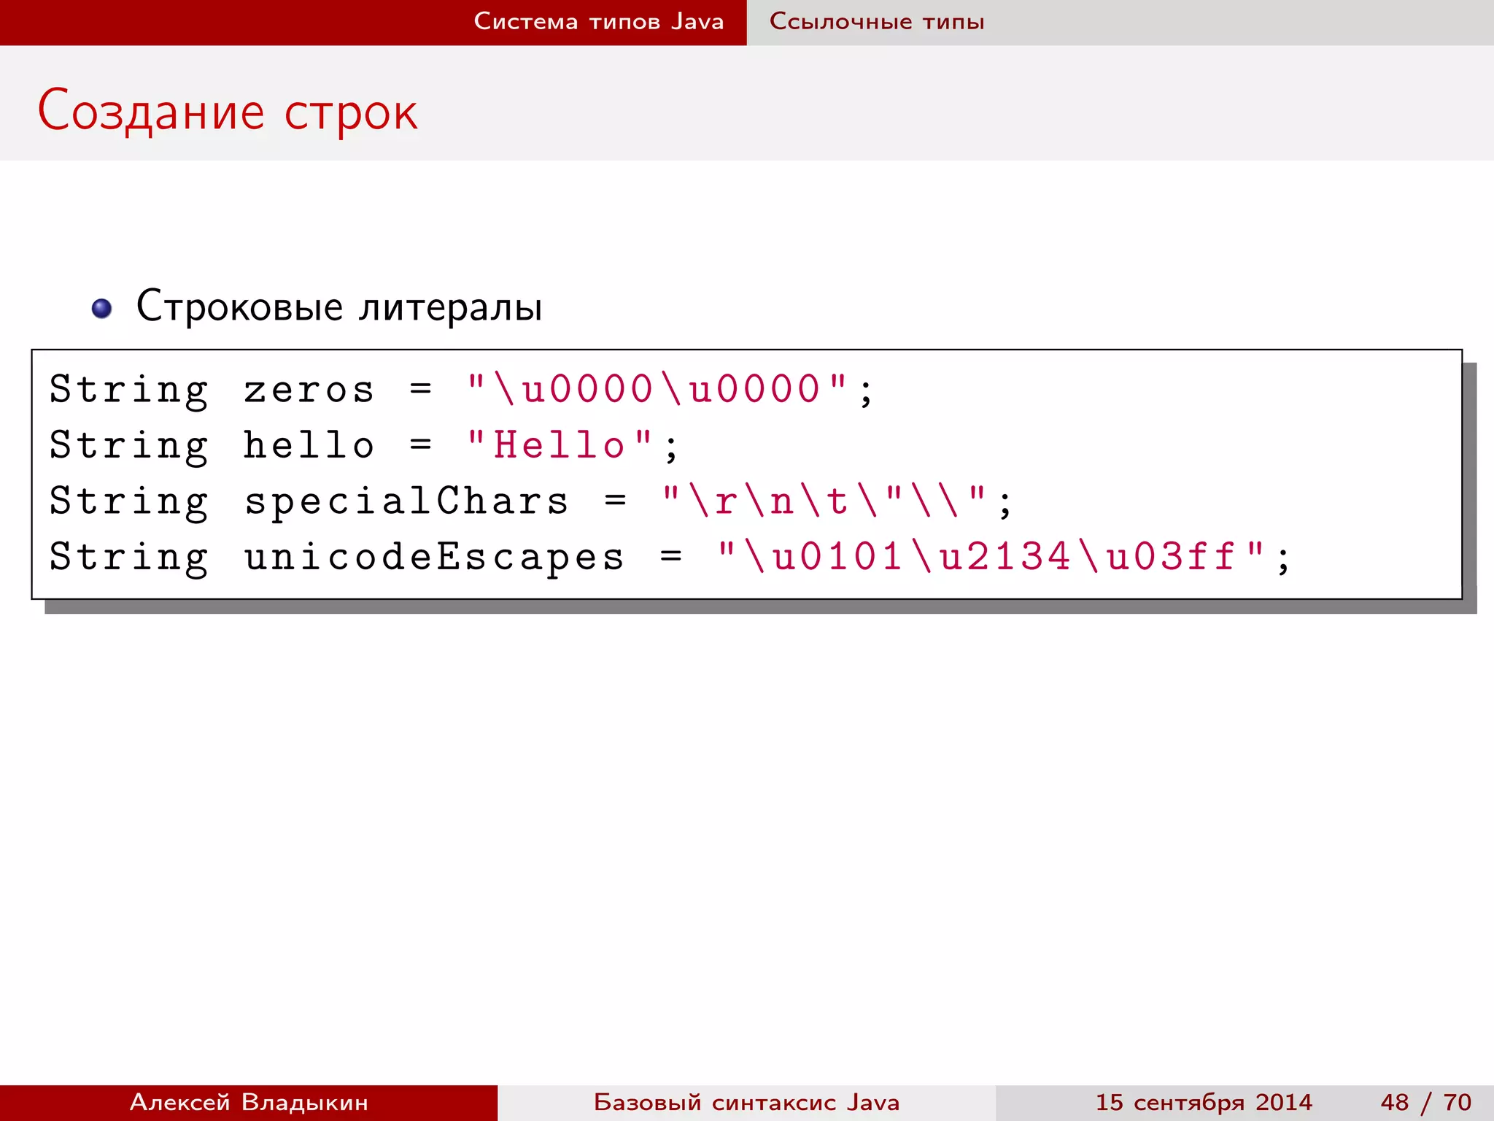Click the code line declaring 'zeros'
Viewport: 1494px width, 1121px height.
click(x=461, y=390)
